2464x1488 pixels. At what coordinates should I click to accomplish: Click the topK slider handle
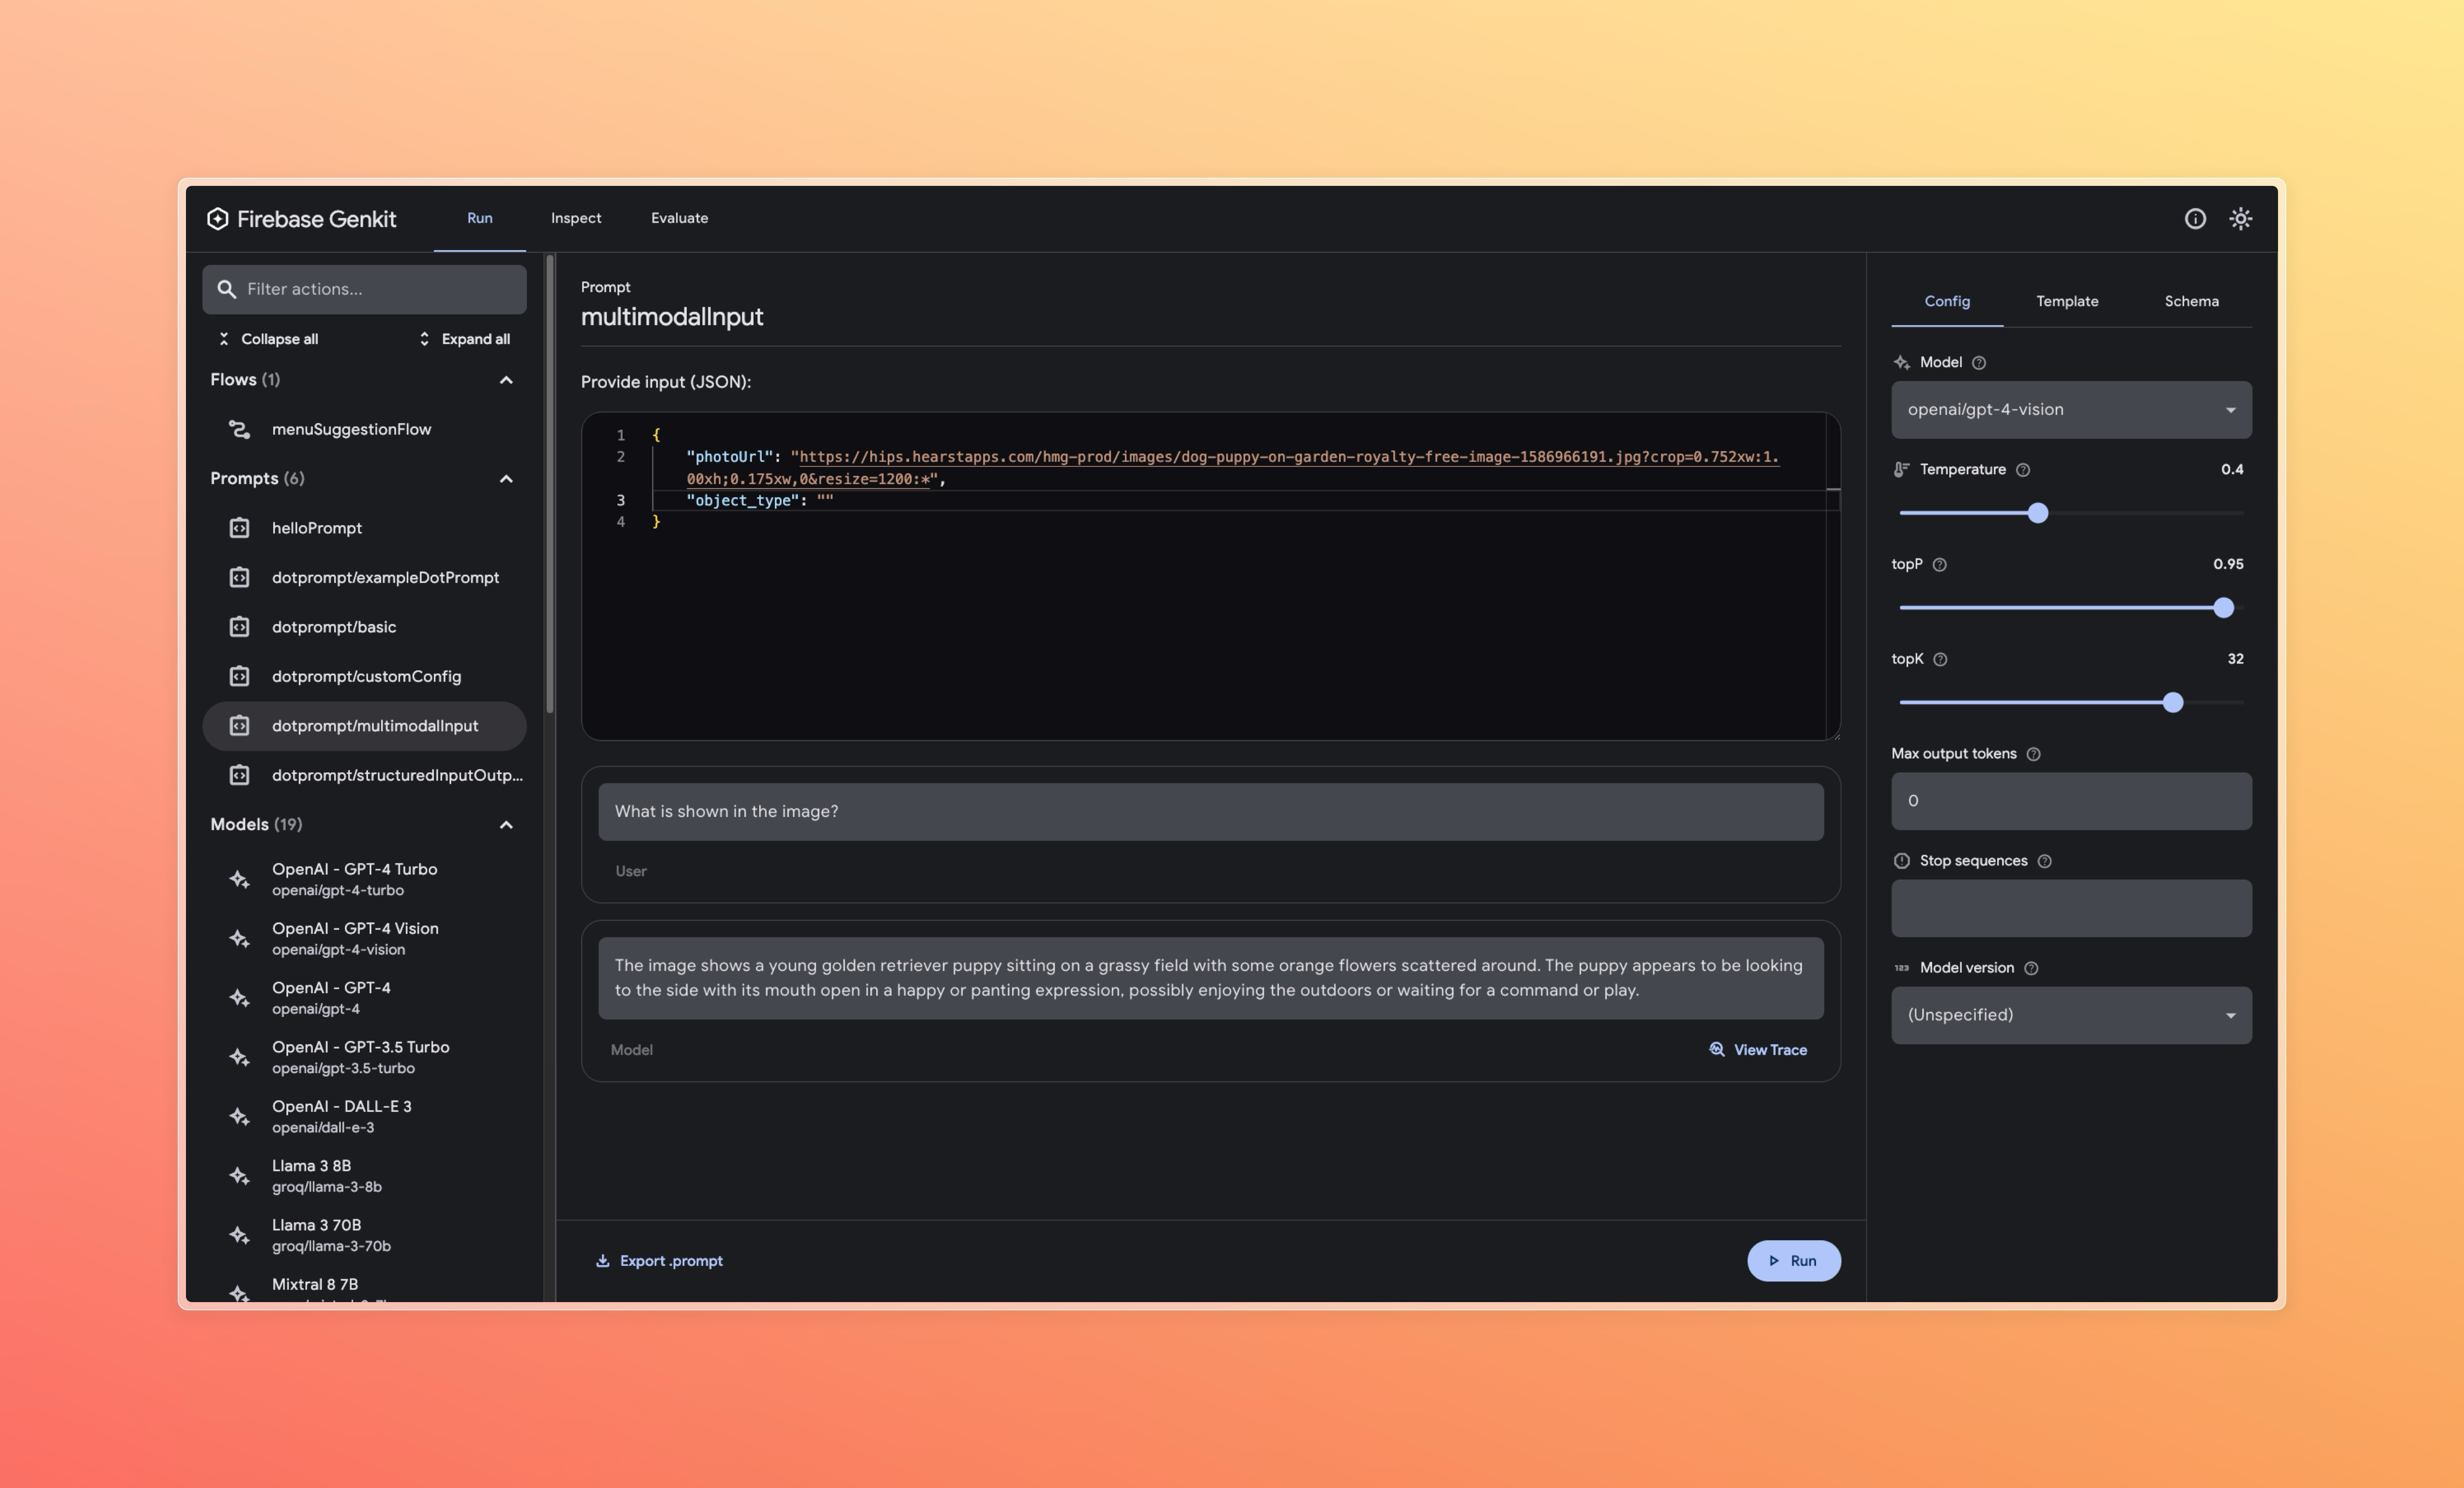pyautogui.click(x=2172, y=702)
